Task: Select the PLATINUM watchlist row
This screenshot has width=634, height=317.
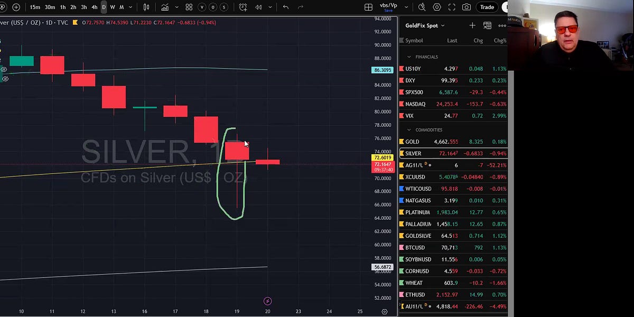Action: [x=453, y=212]
